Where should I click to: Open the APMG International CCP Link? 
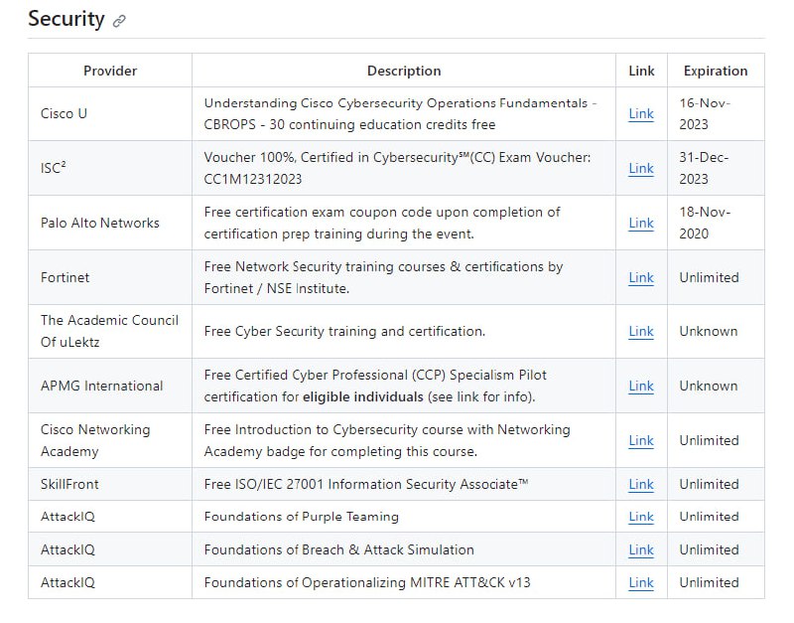pyautogui.click(x=640, y=386)
